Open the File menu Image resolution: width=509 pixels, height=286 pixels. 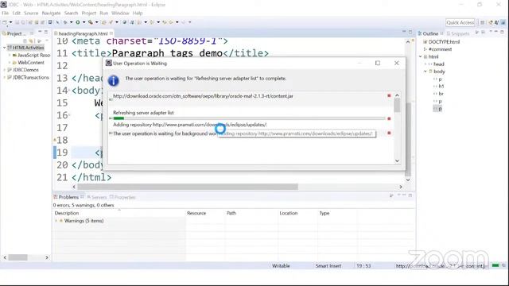pos(6,13)
